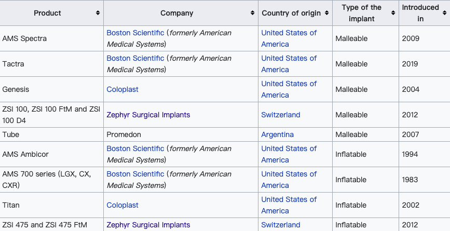Click Switzerland link in ZSI 475 row
This screenshot has width=450, height=231.
point(281,225)
